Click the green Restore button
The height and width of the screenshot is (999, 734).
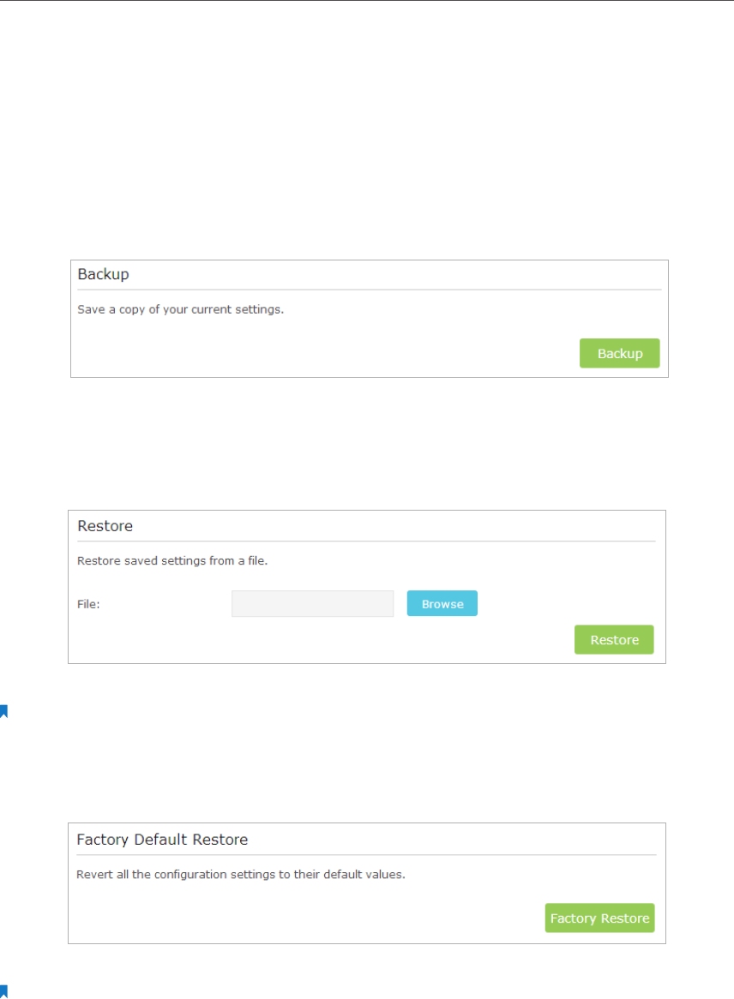[614, 640]
